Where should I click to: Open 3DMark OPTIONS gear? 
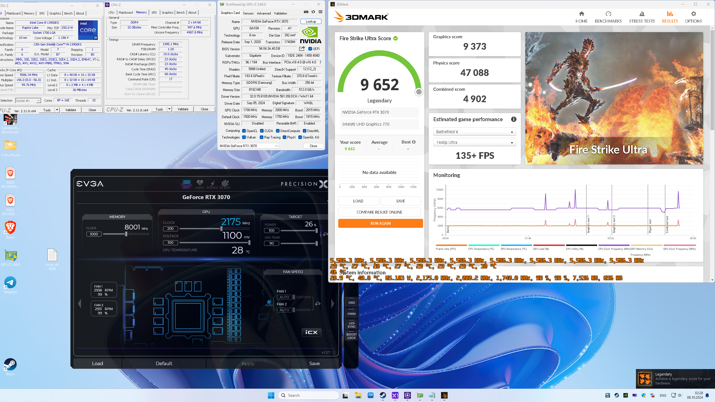(x=693, y=17)
